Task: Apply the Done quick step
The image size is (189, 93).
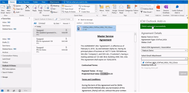Action: click(x=82, y=9)
